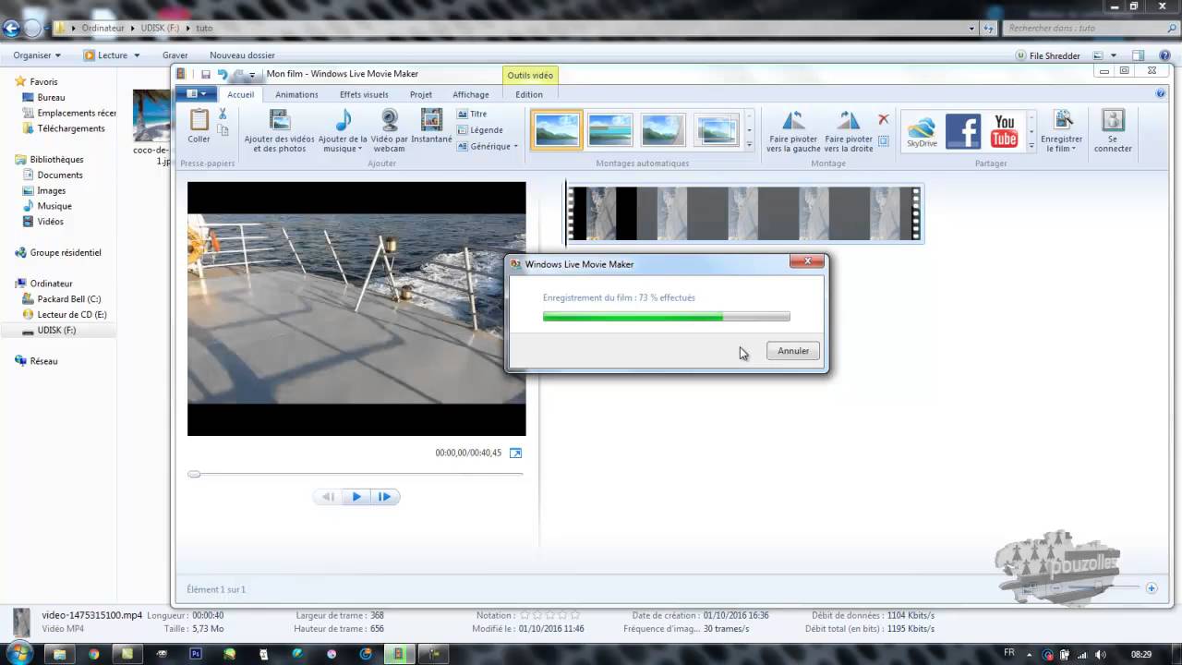The width and height of the screenshot is (1182, 665).
Task: Expand Explorer address bar history dropdown
Action: tap(971, 28)
